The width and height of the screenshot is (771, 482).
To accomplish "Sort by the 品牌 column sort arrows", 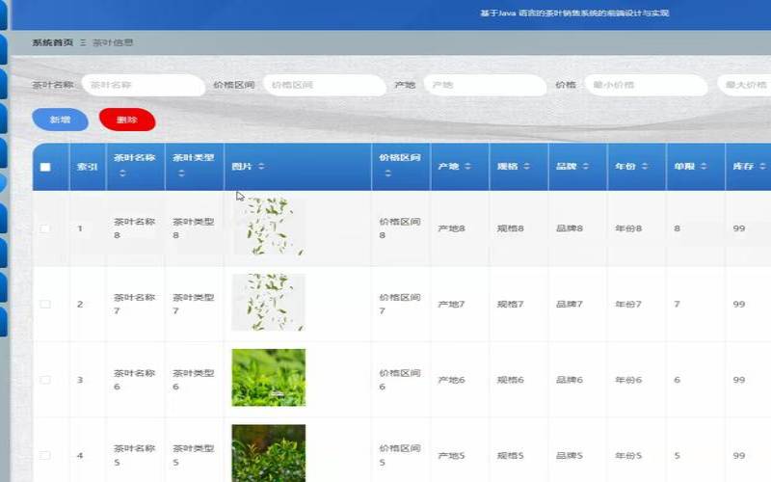I will (586, 166).
